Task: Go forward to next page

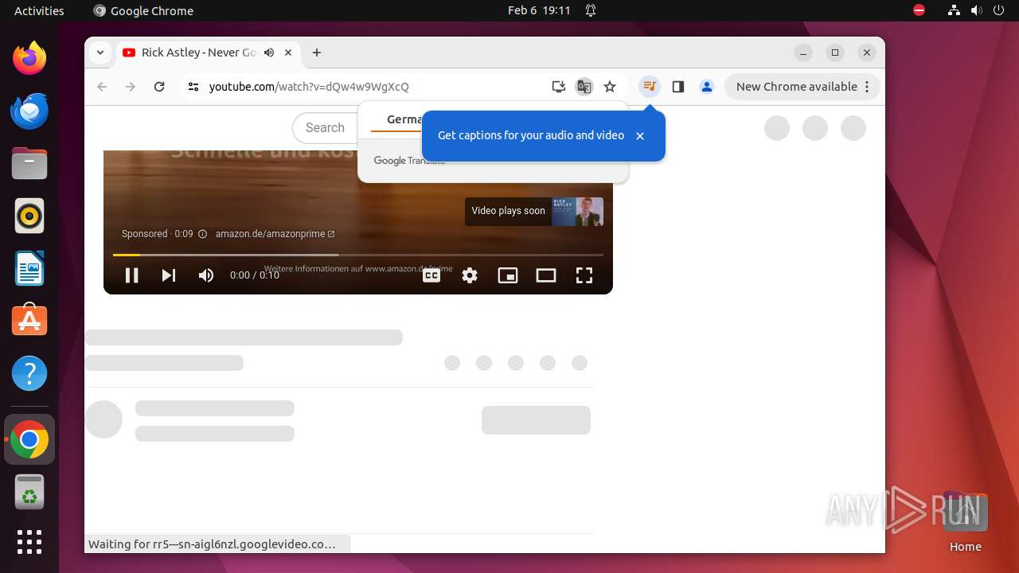Action: (131, 87)
